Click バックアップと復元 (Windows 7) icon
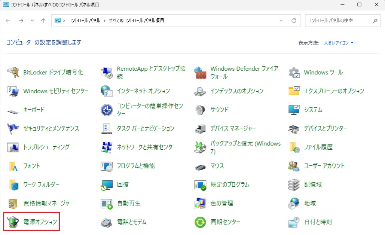 click(201, 147)
